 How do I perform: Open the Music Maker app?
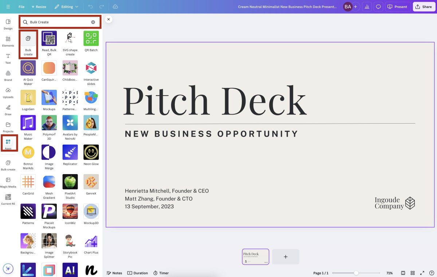[28, 123]
